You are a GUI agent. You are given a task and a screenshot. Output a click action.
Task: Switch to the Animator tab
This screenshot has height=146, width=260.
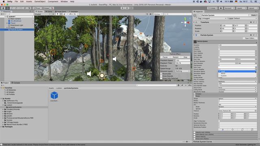pos(74,12)
